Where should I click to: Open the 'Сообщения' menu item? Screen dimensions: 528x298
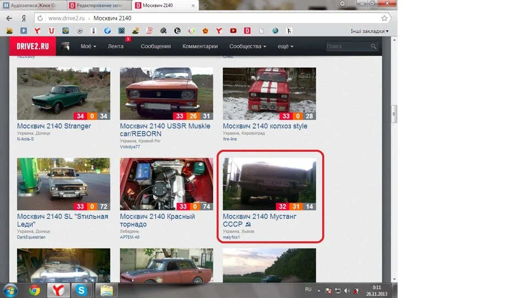coord(156,46)
